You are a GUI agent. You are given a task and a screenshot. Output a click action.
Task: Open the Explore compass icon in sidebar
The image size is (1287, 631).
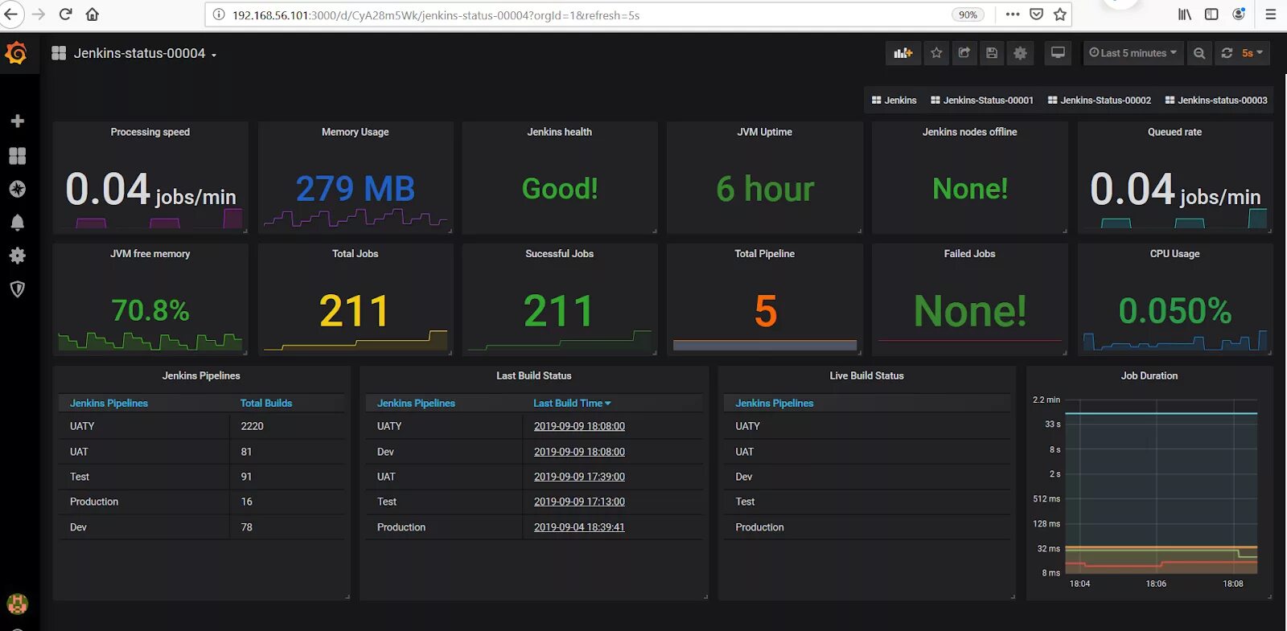point(17,189)
